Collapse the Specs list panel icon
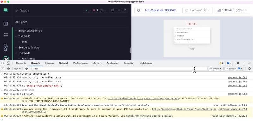The height and width of the screenshot is (126, 253). [x=17, y=10]
